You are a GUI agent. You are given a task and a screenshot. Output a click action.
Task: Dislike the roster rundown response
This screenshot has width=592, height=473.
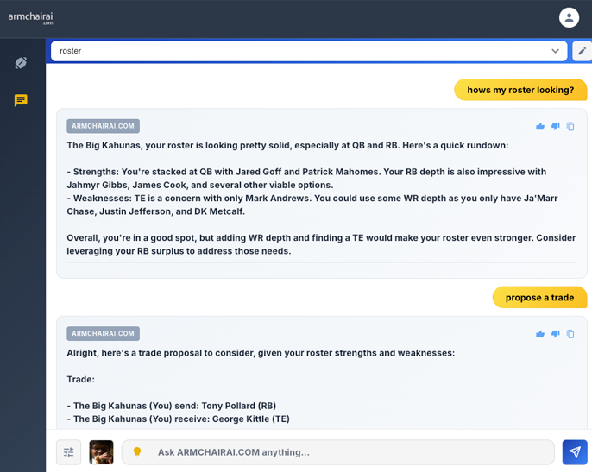coord(555,127)
